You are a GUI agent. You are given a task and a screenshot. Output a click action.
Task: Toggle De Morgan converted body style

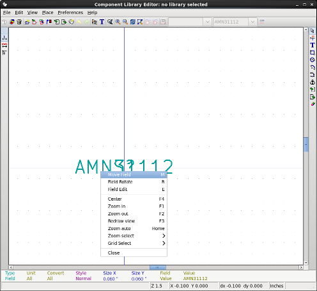pos(155,22)
